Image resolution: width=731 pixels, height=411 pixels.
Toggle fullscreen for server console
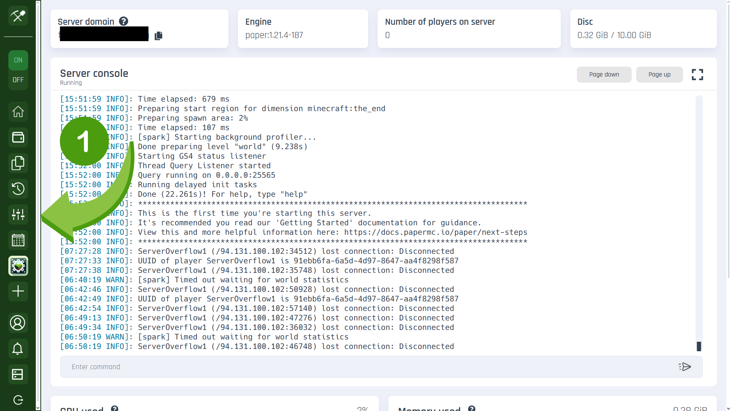[697, 75]
